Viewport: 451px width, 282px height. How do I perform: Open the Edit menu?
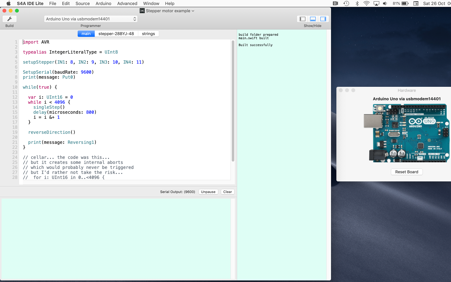pos(66,3)
